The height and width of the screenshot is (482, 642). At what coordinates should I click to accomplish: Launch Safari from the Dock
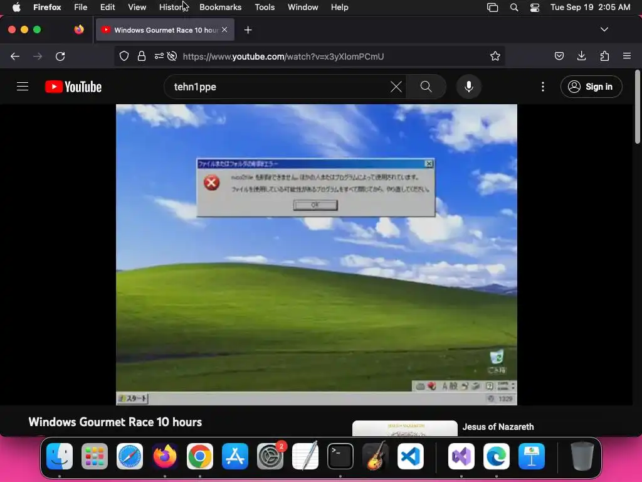click(x=130, y=456)
